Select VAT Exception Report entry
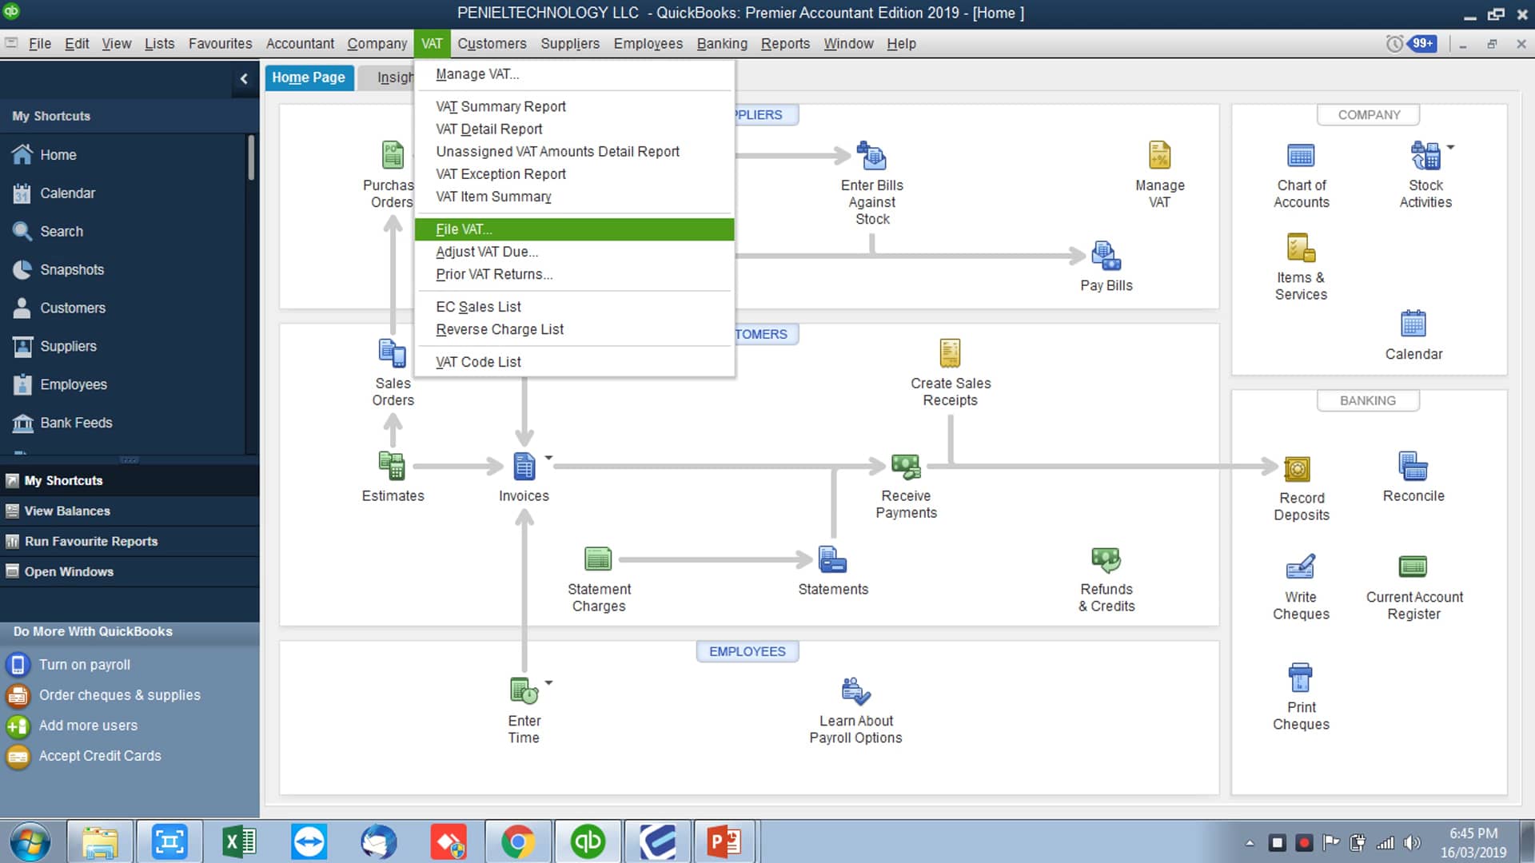The width and height of the screenshot is (1535, 863). [574, 173]
